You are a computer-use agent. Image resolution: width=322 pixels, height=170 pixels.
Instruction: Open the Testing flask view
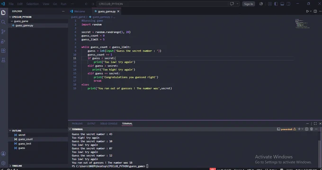3,60
